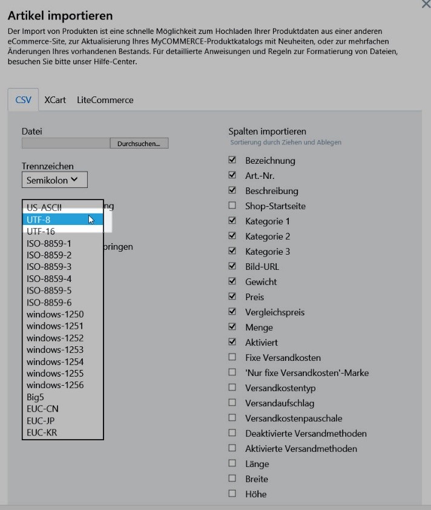The width and height of the screenshot is (431, 510).
Task: Switch to the CSV tab
Action: 24,100
